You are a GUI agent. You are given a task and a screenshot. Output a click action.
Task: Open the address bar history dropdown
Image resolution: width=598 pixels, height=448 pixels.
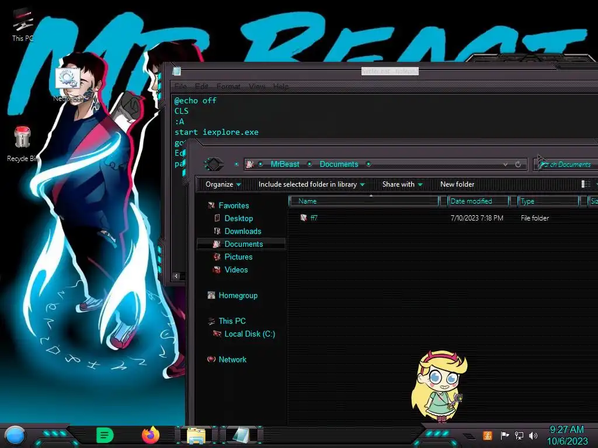505,164
